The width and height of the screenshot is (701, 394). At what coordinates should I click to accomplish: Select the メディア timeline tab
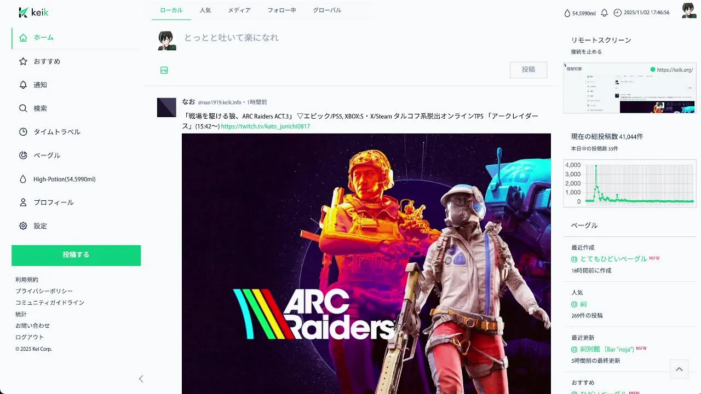point(239,10)
